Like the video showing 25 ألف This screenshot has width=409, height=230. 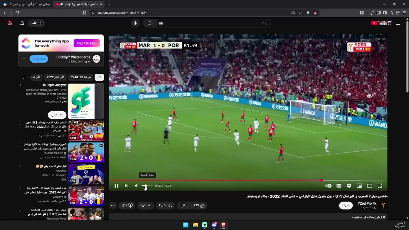pyautogui.click(x=198, y=205)
